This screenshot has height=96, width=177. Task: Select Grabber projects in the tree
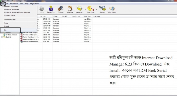(x=11, y=35)
